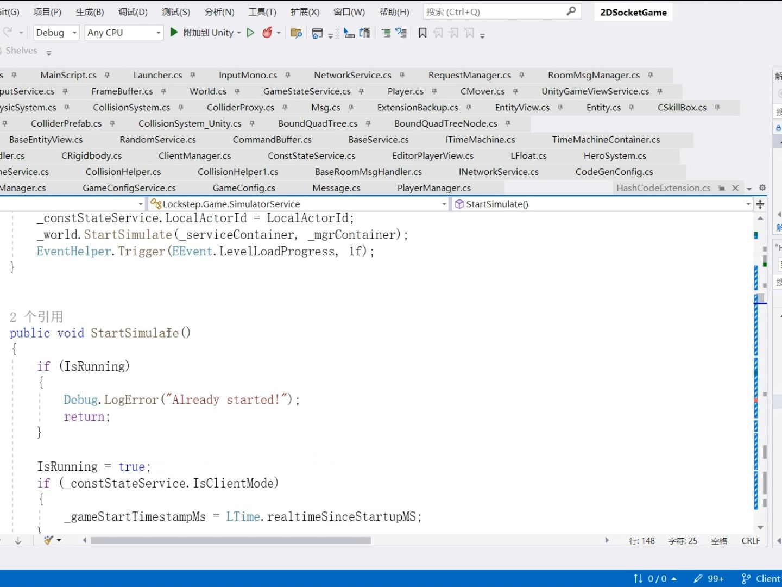Click the 2DSocketGame solution name button
The width and height of the screenshot is (782, 587).
[633, 12]
